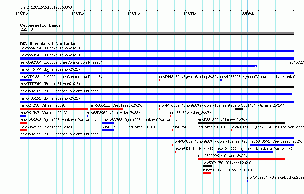Click the black bar under nsv5831464 (Almarri2020)
This screenshot has width=304, height=194.
click(x=239, y=109)
